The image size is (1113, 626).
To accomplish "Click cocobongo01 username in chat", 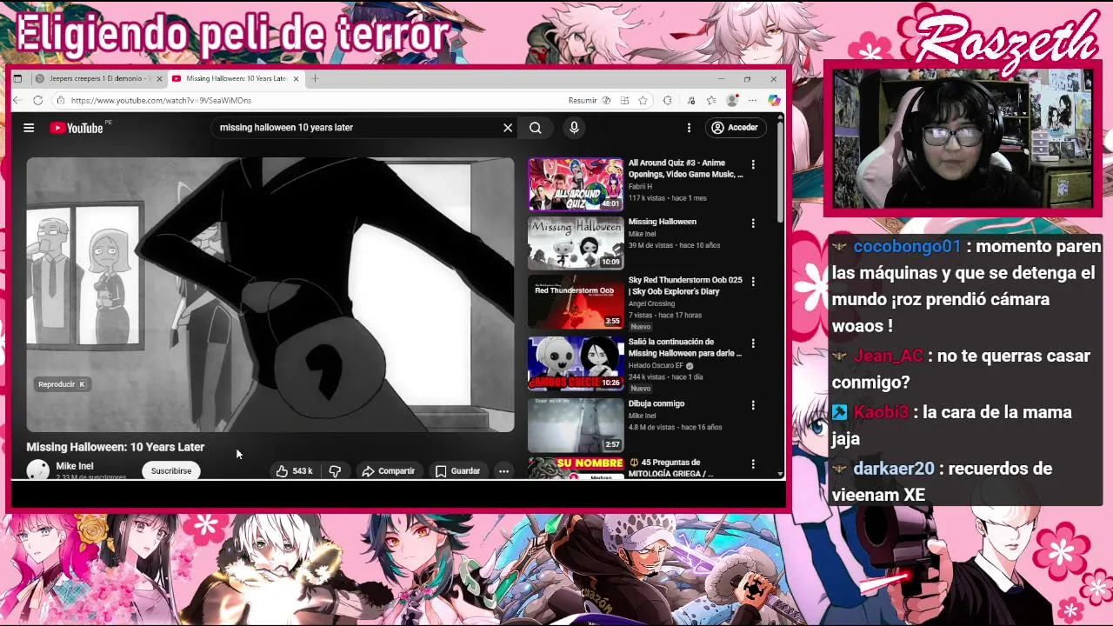I will (907, 247).
